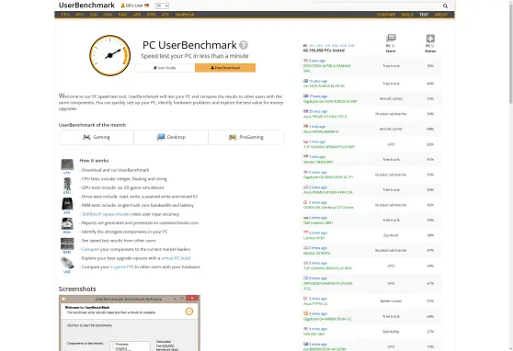Click the orange Free Download button
The image size is (513, 351).
[225, 68]
